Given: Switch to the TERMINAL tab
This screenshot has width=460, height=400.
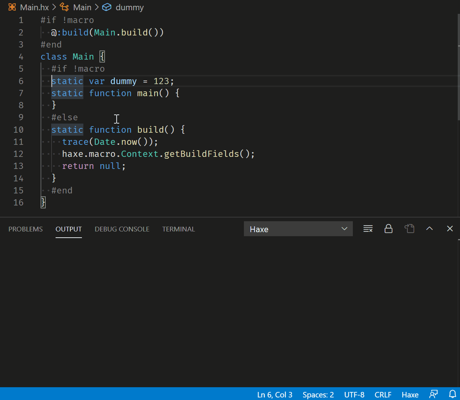Looking at the screenshot, I should point(178,229).
